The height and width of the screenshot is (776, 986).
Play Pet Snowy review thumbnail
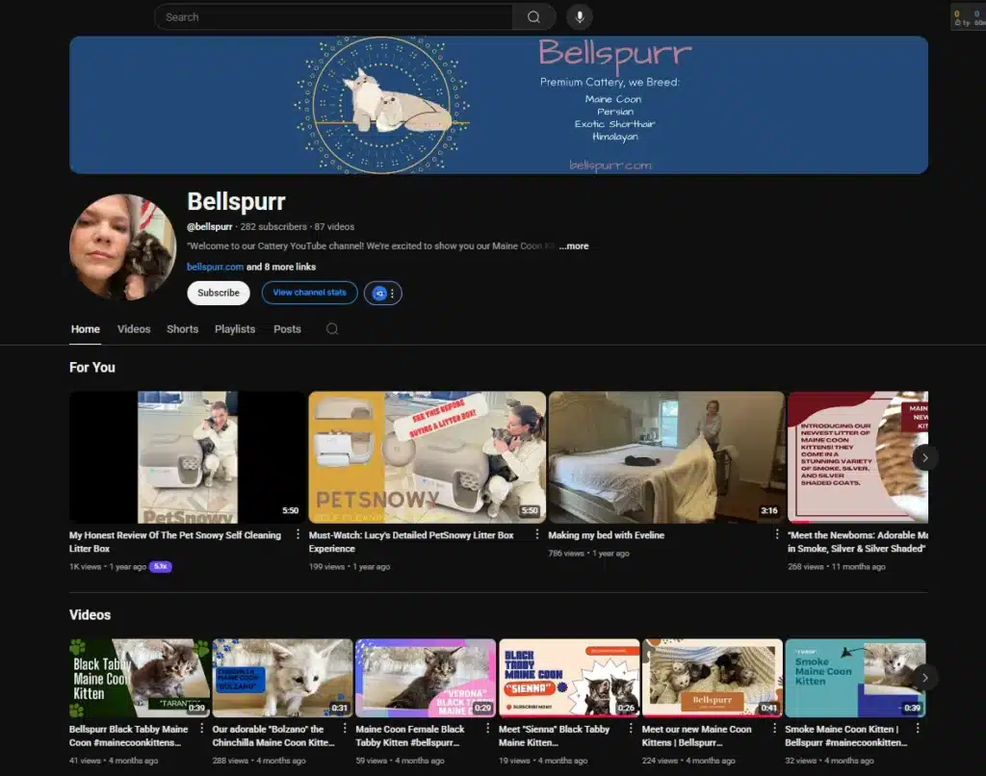pyautogui.click(x=188, y=457)
